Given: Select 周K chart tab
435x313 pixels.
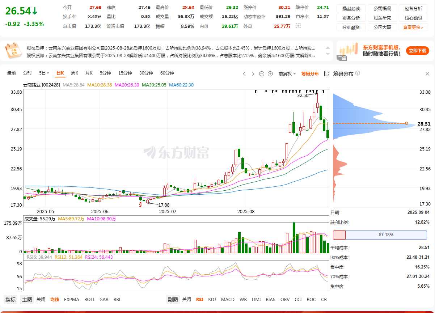Looking at the screenshot, I should coord(75,73).
